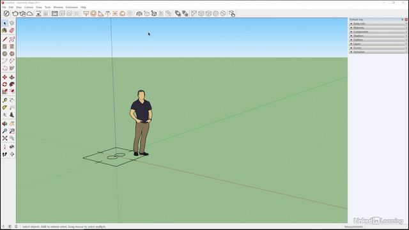
Task: Pick the Paint Bucket tool
Action: pyautogui.click(x=4, y=31)
